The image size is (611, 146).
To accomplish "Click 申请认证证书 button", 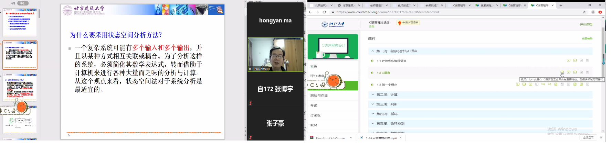I will [x=408, y=23].
